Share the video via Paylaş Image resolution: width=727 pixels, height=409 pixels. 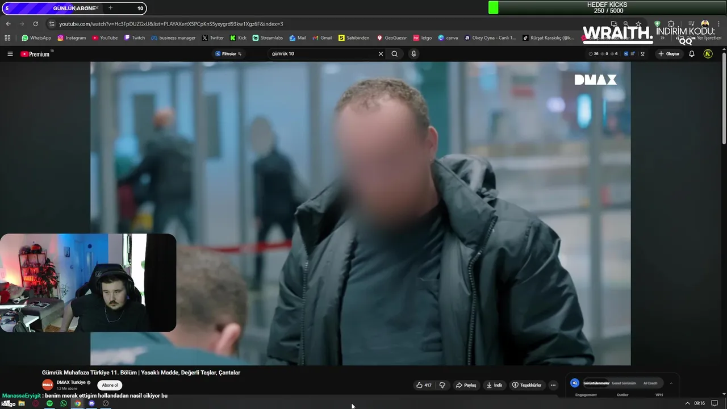click(x=466, y=385)
